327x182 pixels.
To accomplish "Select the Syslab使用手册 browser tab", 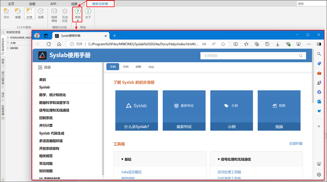I will point(81,36).
